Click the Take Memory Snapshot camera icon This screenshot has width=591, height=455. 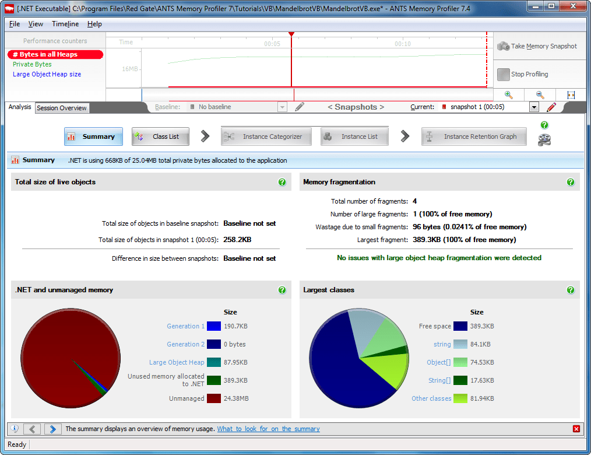point(504,46)
